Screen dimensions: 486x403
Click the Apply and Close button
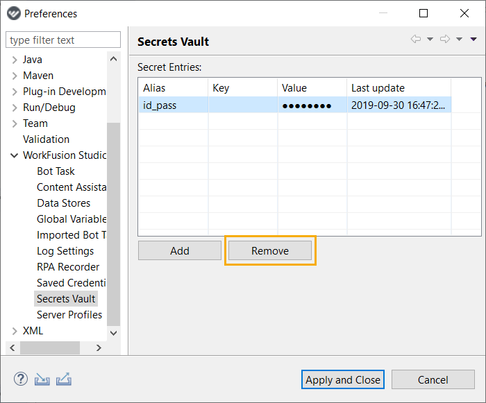click(343, 379)
